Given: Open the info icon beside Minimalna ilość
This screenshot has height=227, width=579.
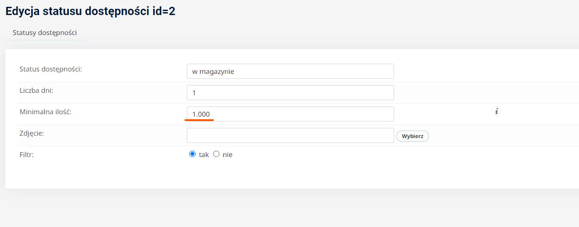Looking at the screenshot, I should (x=497, y=111).
